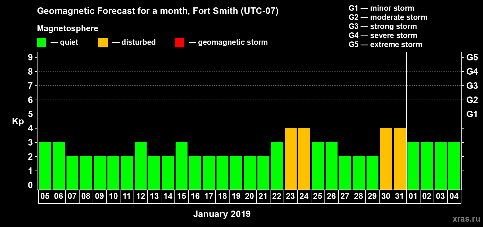Click the G2 label on right axis
The height and width of the screenshot is (227, 483).
click(x=472, y=100)
